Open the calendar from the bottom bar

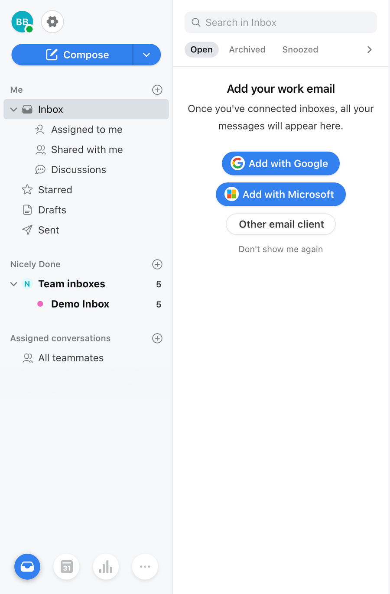[66, 566]
